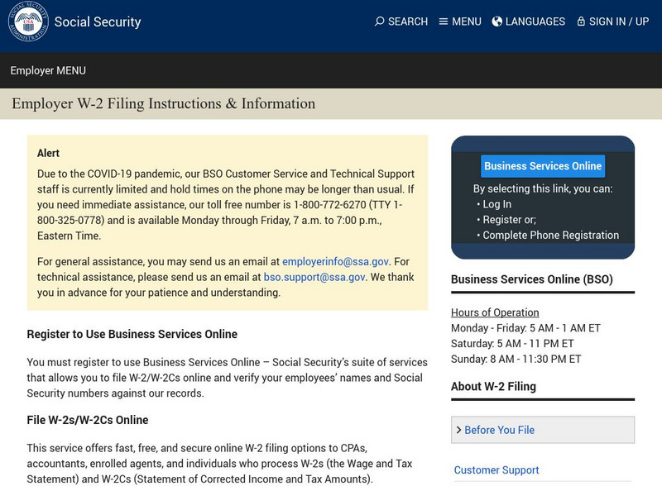Open the Hours of Operation link
The height and width of the screenshot is (486, 662).
[x=494, y=312]
